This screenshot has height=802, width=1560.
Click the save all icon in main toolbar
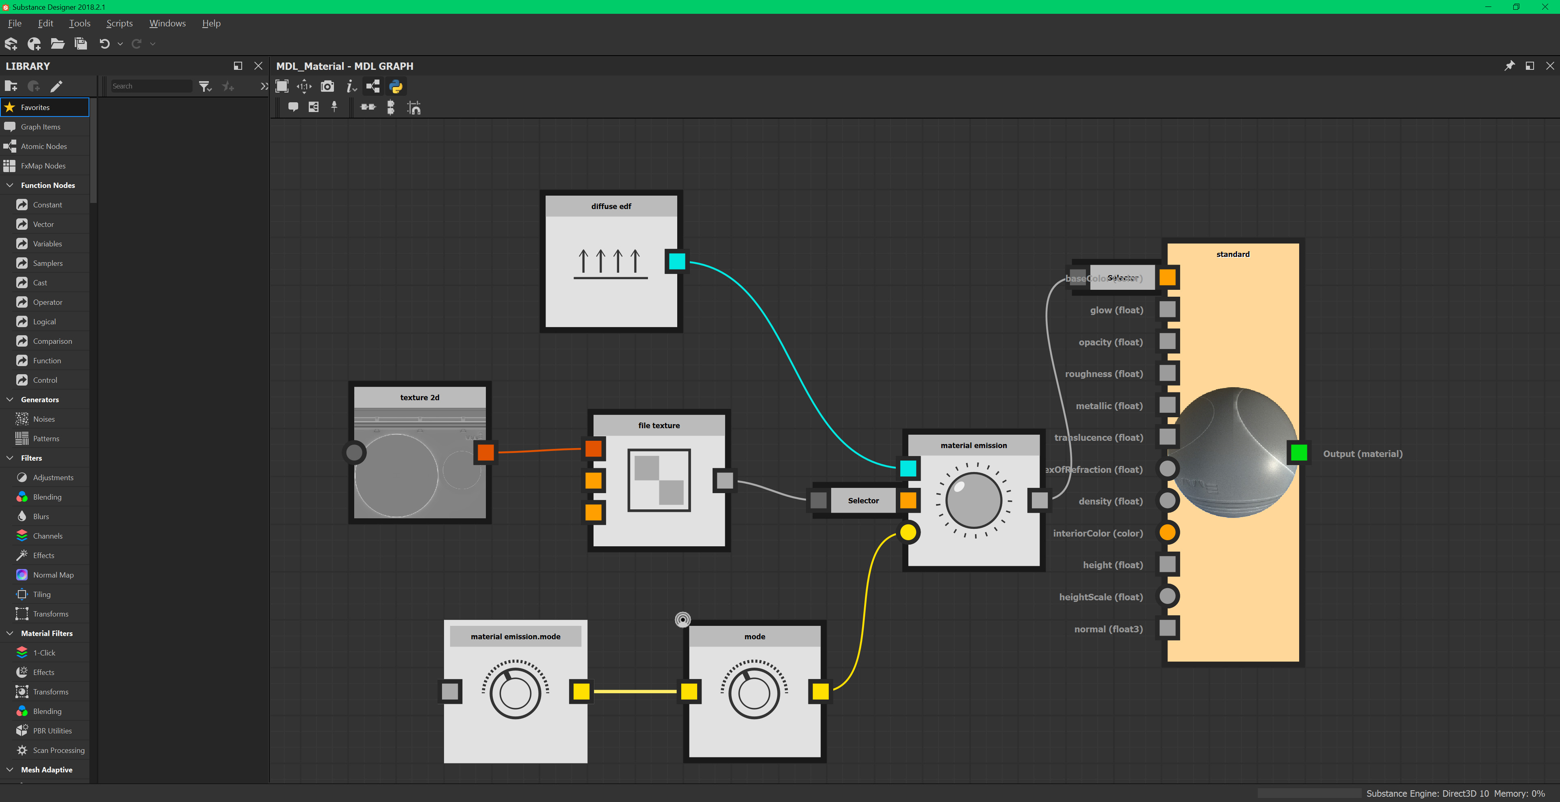click(x=80, y=43)
